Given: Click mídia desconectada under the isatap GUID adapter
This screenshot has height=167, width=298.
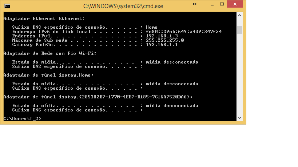Looking at the screenshot, I should pos(172,106).
